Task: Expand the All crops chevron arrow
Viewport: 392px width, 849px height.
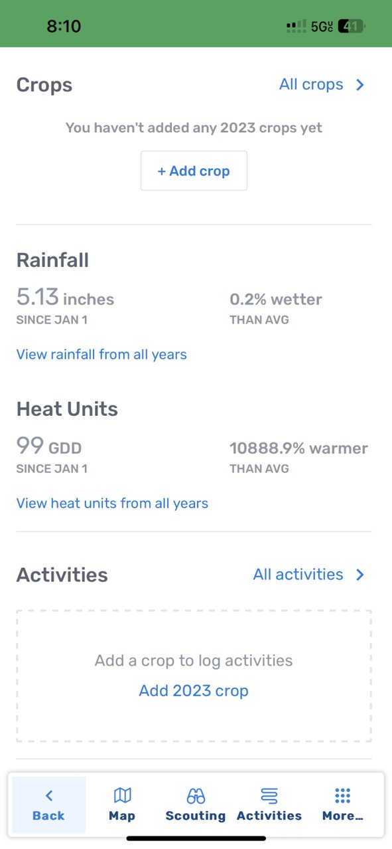Action: 360,85
